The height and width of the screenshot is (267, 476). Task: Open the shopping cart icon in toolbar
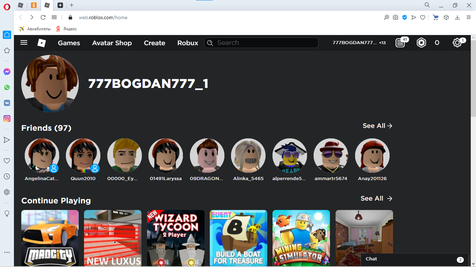pyautogui.click(x=436, y=17)
